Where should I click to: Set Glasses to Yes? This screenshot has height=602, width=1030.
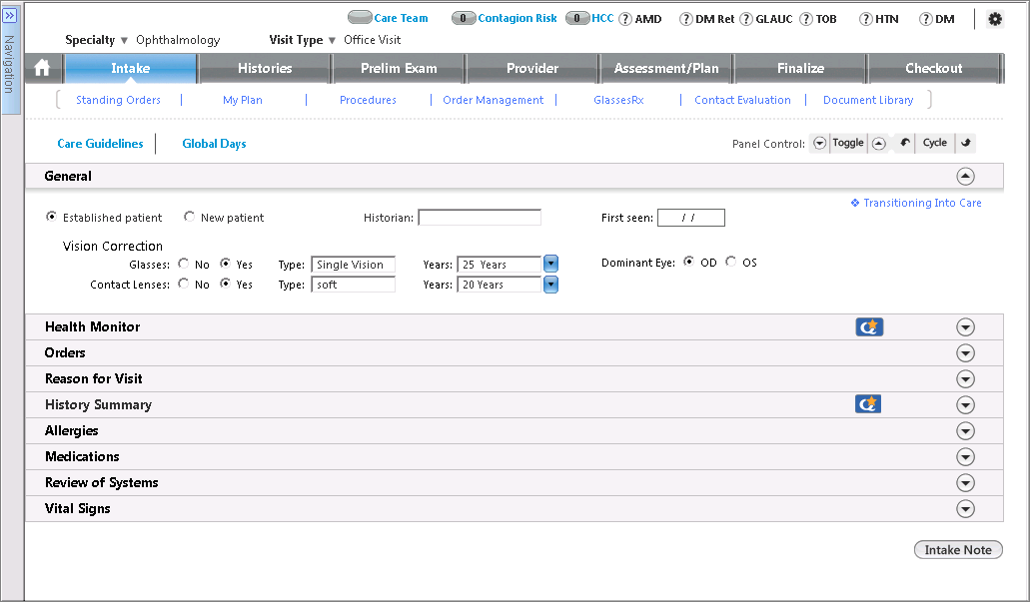click(x=226, y=264)
